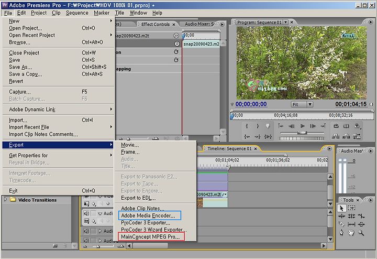
Task: Go to next edit point
Action: (323, 126)
